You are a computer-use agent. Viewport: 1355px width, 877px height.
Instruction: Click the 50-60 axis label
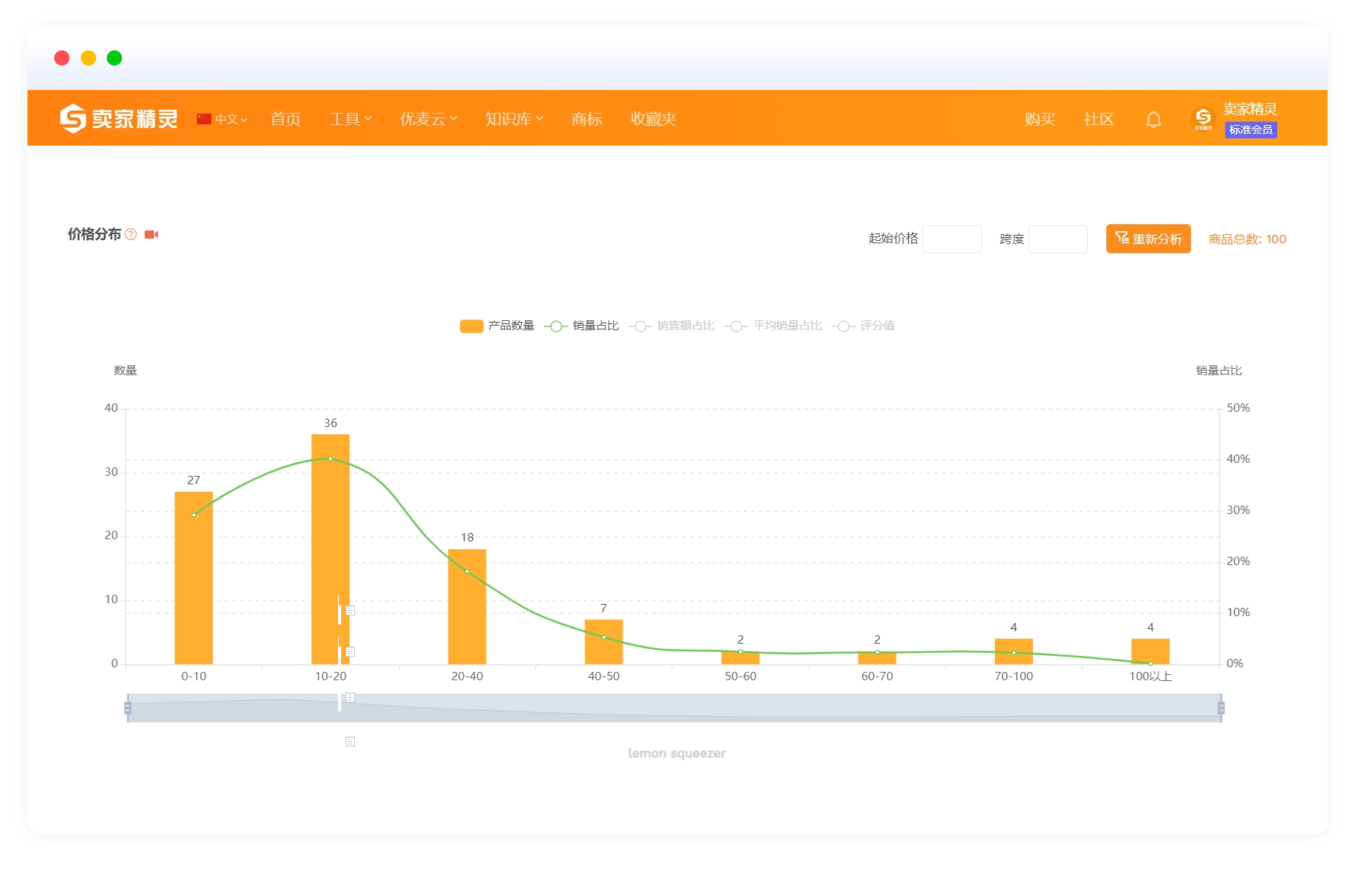point(741,676)
